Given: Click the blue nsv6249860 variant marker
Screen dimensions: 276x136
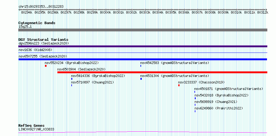Looking at the screenshot, I should tap(195, 111).
